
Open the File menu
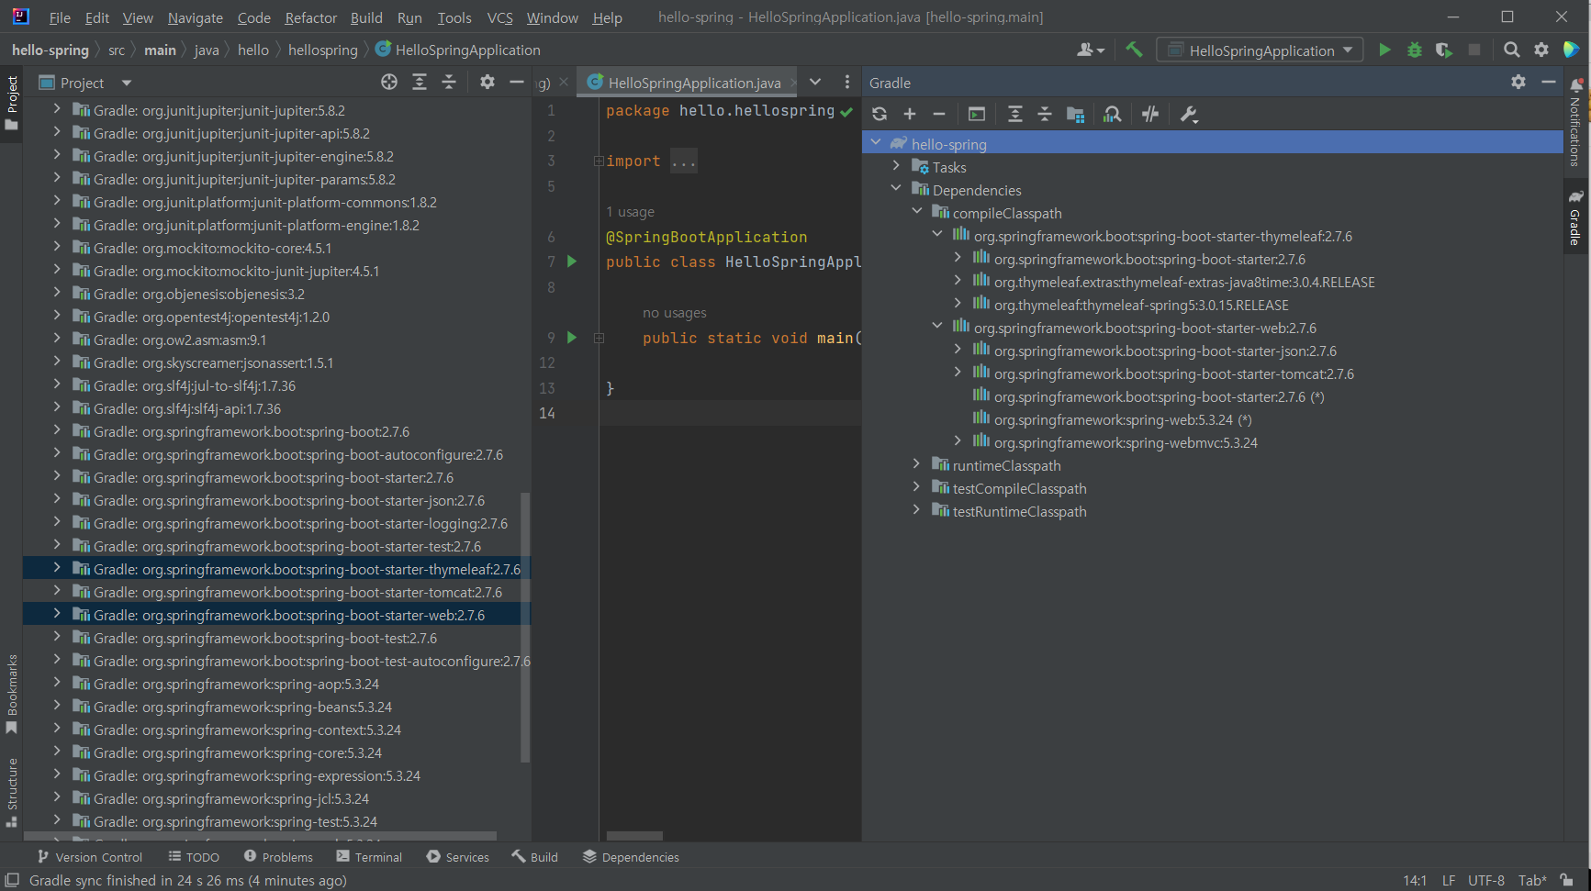click(x=60, y=17)
